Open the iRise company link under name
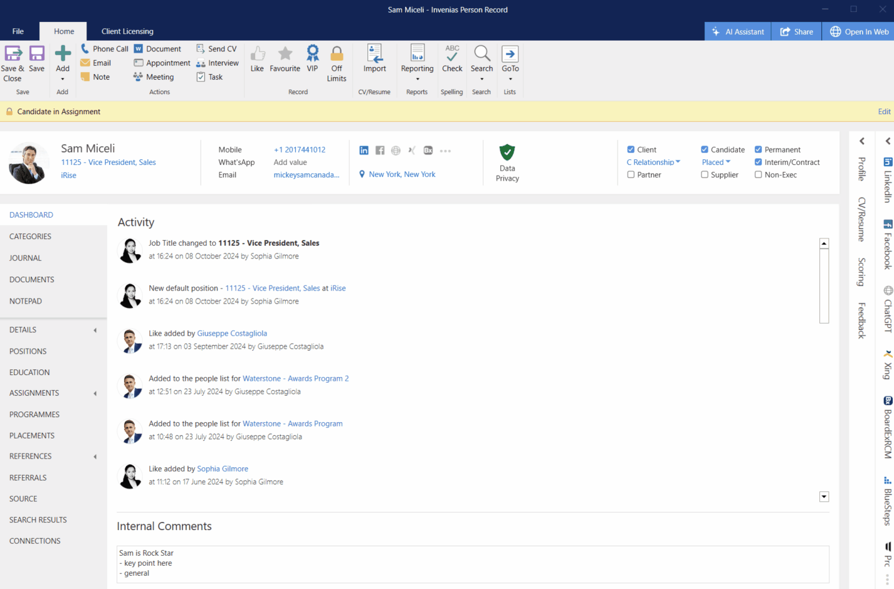894x589 pixels. coord(68,176)
